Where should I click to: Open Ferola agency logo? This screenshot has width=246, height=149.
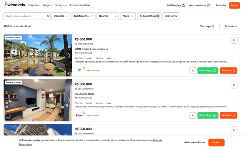(80, 115)
